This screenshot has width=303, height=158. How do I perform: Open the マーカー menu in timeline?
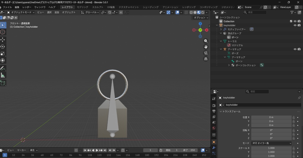click(x=21, y=150)
